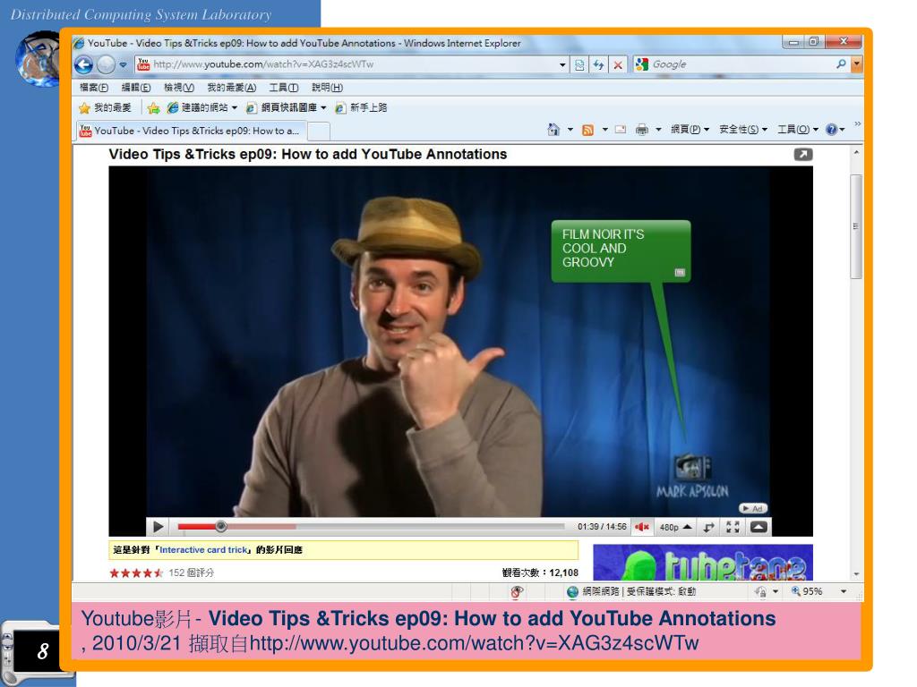Click the Home page icon
Screen dimensions: 917x687
[x=553, y=130]
